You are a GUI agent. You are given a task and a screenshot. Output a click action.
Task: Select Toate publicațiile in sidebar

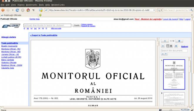(9, 43)
